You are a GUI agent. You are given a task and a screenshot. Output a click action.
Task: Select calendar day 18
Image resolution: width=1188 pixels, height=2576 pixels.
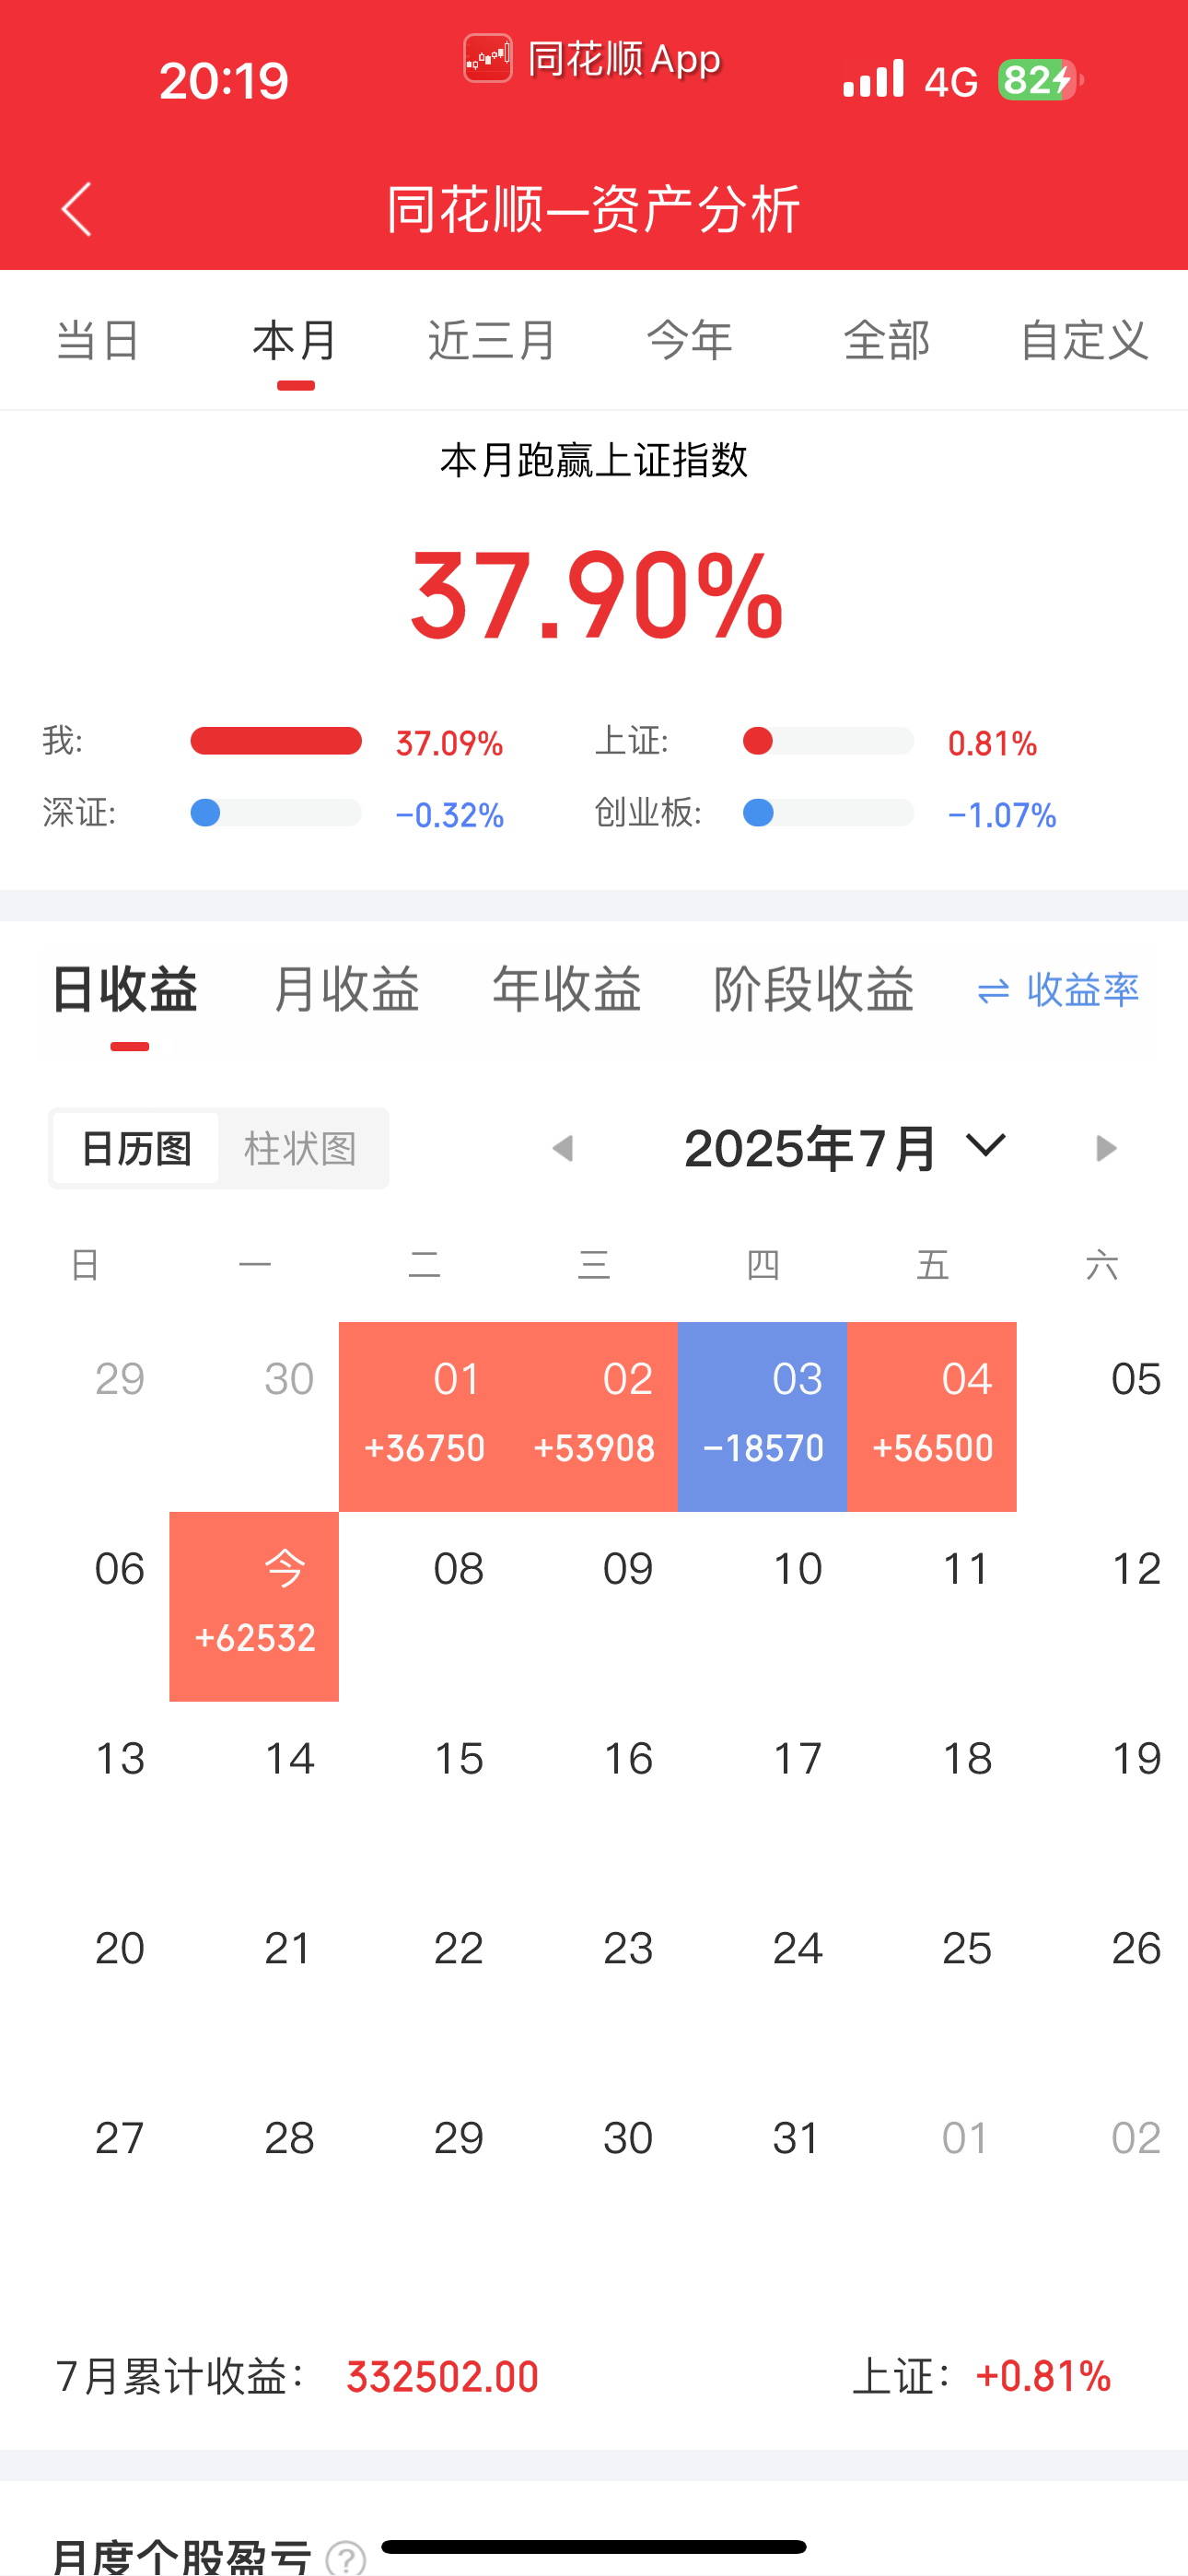(x=967, y=1759)
